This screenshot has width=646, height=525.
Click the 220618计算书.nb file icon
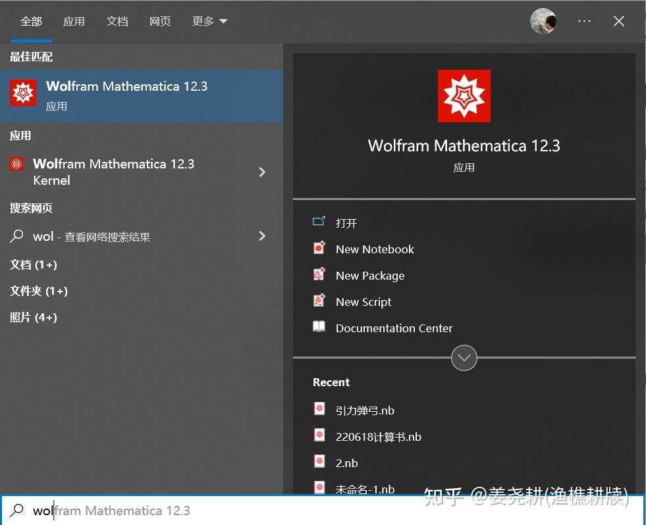coord(319,436)
